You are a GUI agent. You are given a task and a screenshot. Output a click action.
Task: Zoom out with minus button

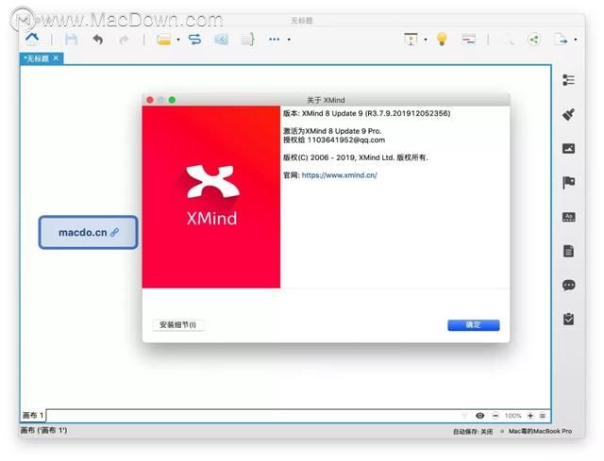(495, 416)
